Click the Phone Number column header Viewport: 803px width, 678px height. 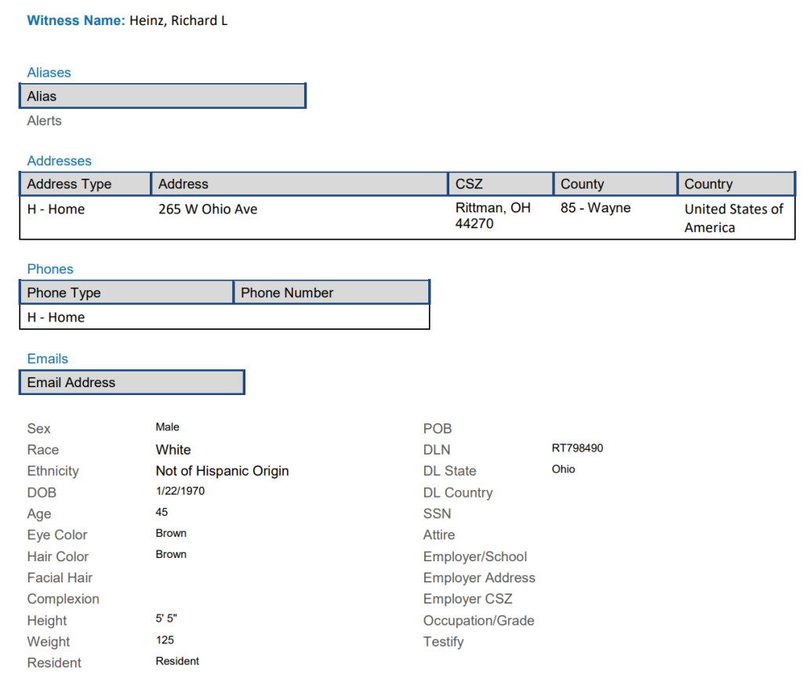click(331, 292)
